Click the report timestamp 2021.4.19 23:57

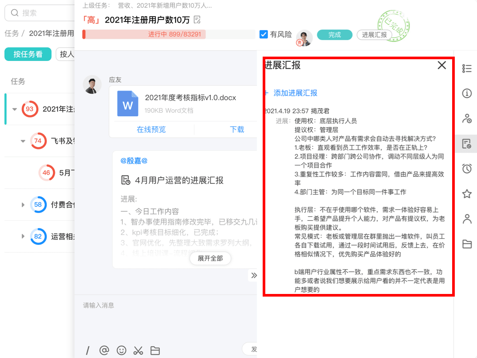click(x=286, y=111)
